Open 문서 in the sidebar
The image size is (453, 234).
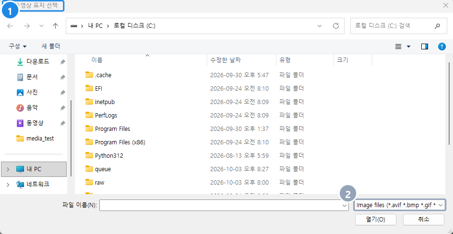click(x=32, y=77)
